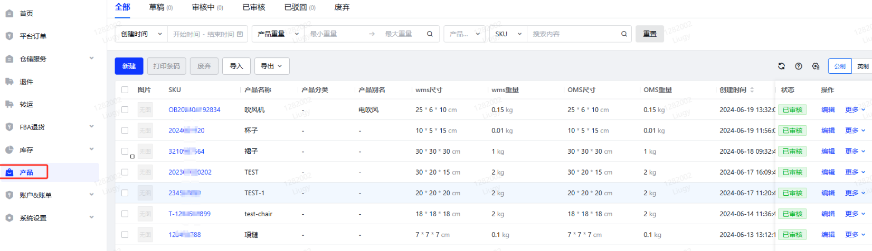Click the magnifier icon in the weight range filter
Viewport: 872px width, 251px height.
coord(430,34)
